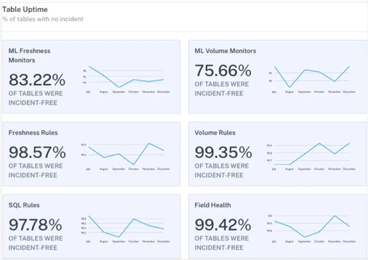Click the 97.78% SQL Rules percentage
Image resolution: width=368 pixels, height=260 pixels.
click(x=36, y=225)
